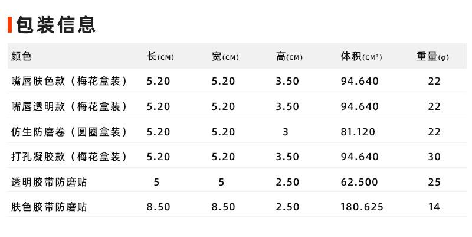Viewport: 472px width, 237px height.
Task: Select the 透明胶带防磨贴 row label
Action: 49,182
